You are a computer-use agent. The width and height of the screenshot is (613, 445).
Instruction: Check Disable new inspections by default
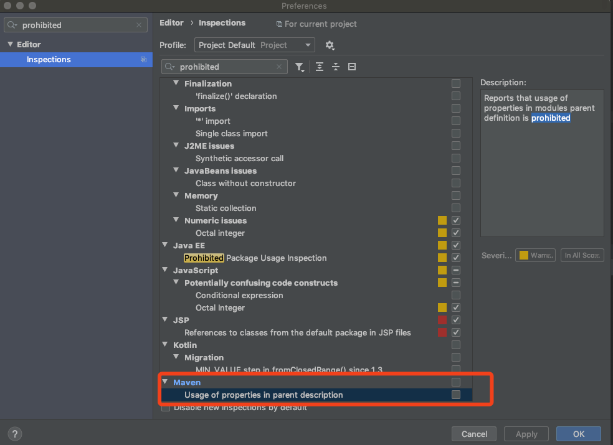pyautogui.click(x=165, y=407)
